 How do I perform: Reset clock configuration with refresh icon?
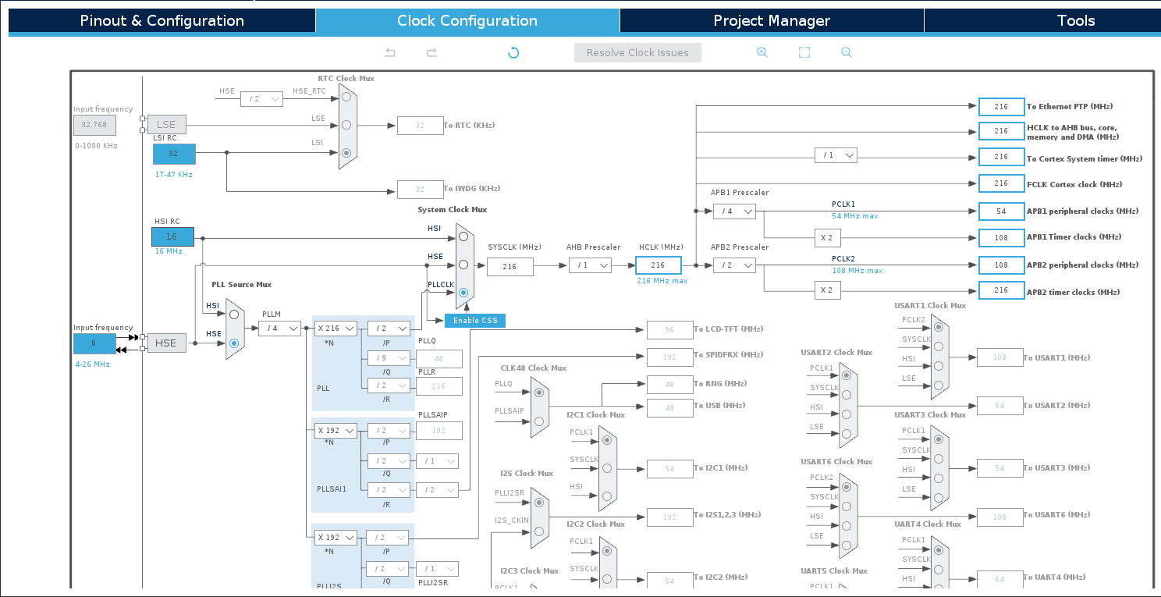513,52
